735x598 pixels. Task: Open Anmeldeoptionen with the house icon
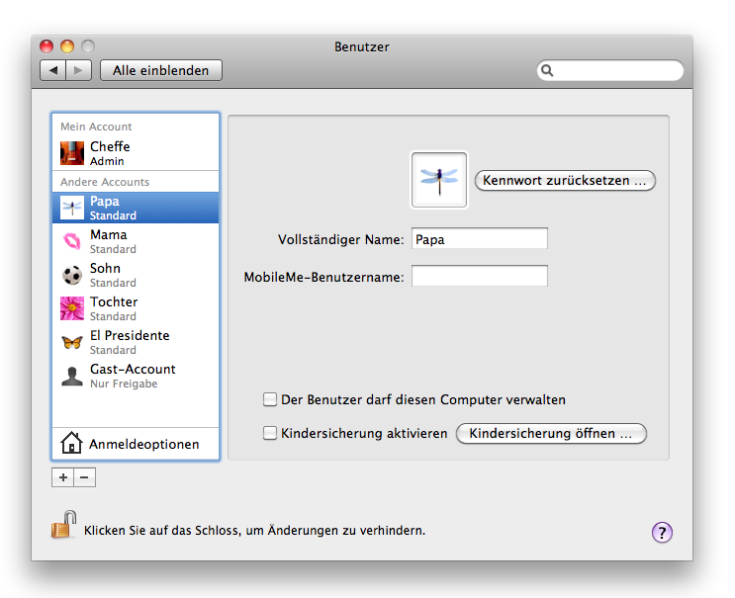(x=71, y=444)
